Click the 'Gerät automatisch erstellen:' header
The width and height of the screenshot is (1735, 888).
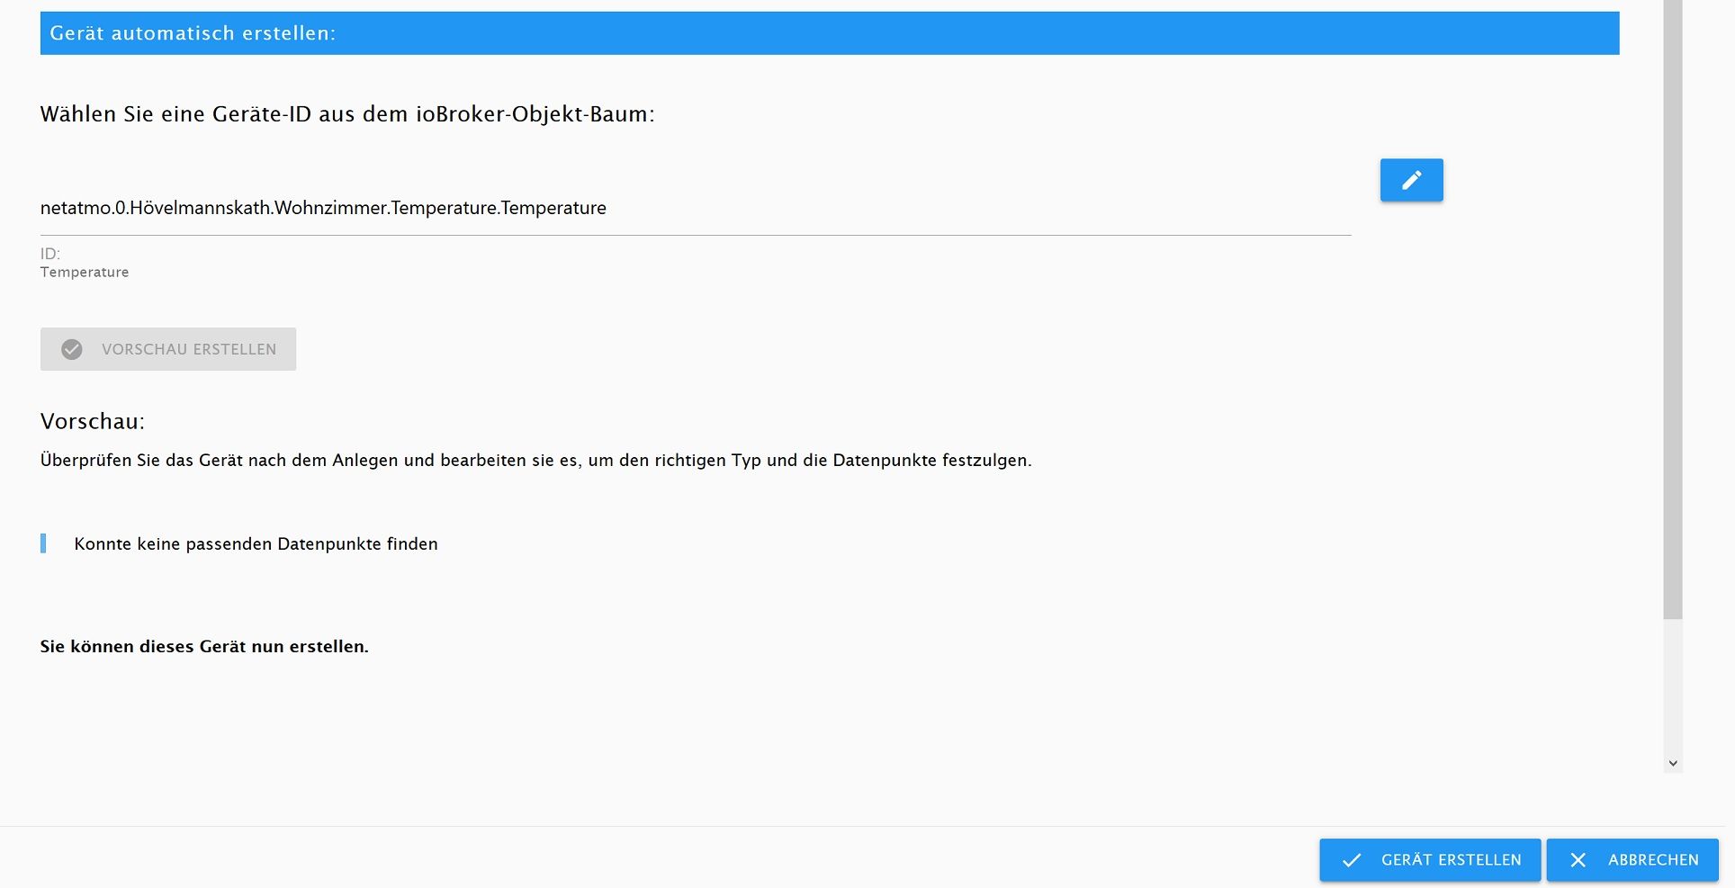pyautogui.click(x=830, y=33)
